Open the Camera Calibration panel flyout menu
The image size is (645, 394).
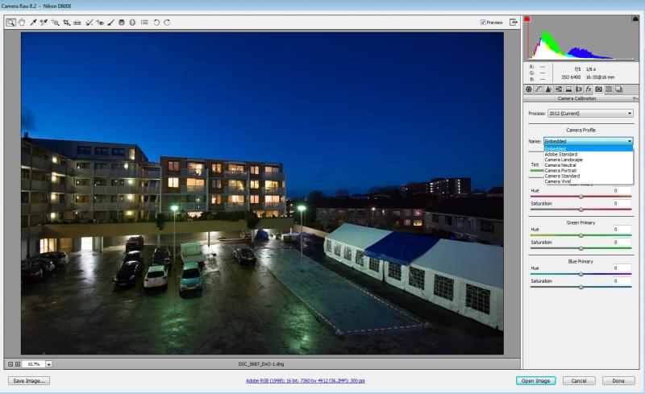tap(635, 99)
